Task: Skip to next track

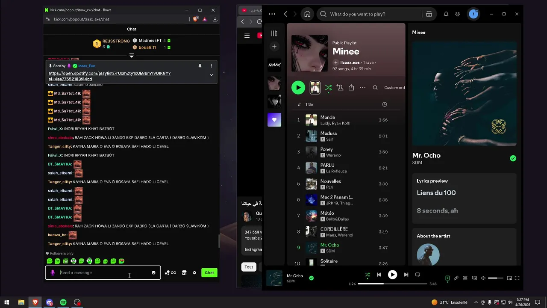Action: [x=406, y=275]
